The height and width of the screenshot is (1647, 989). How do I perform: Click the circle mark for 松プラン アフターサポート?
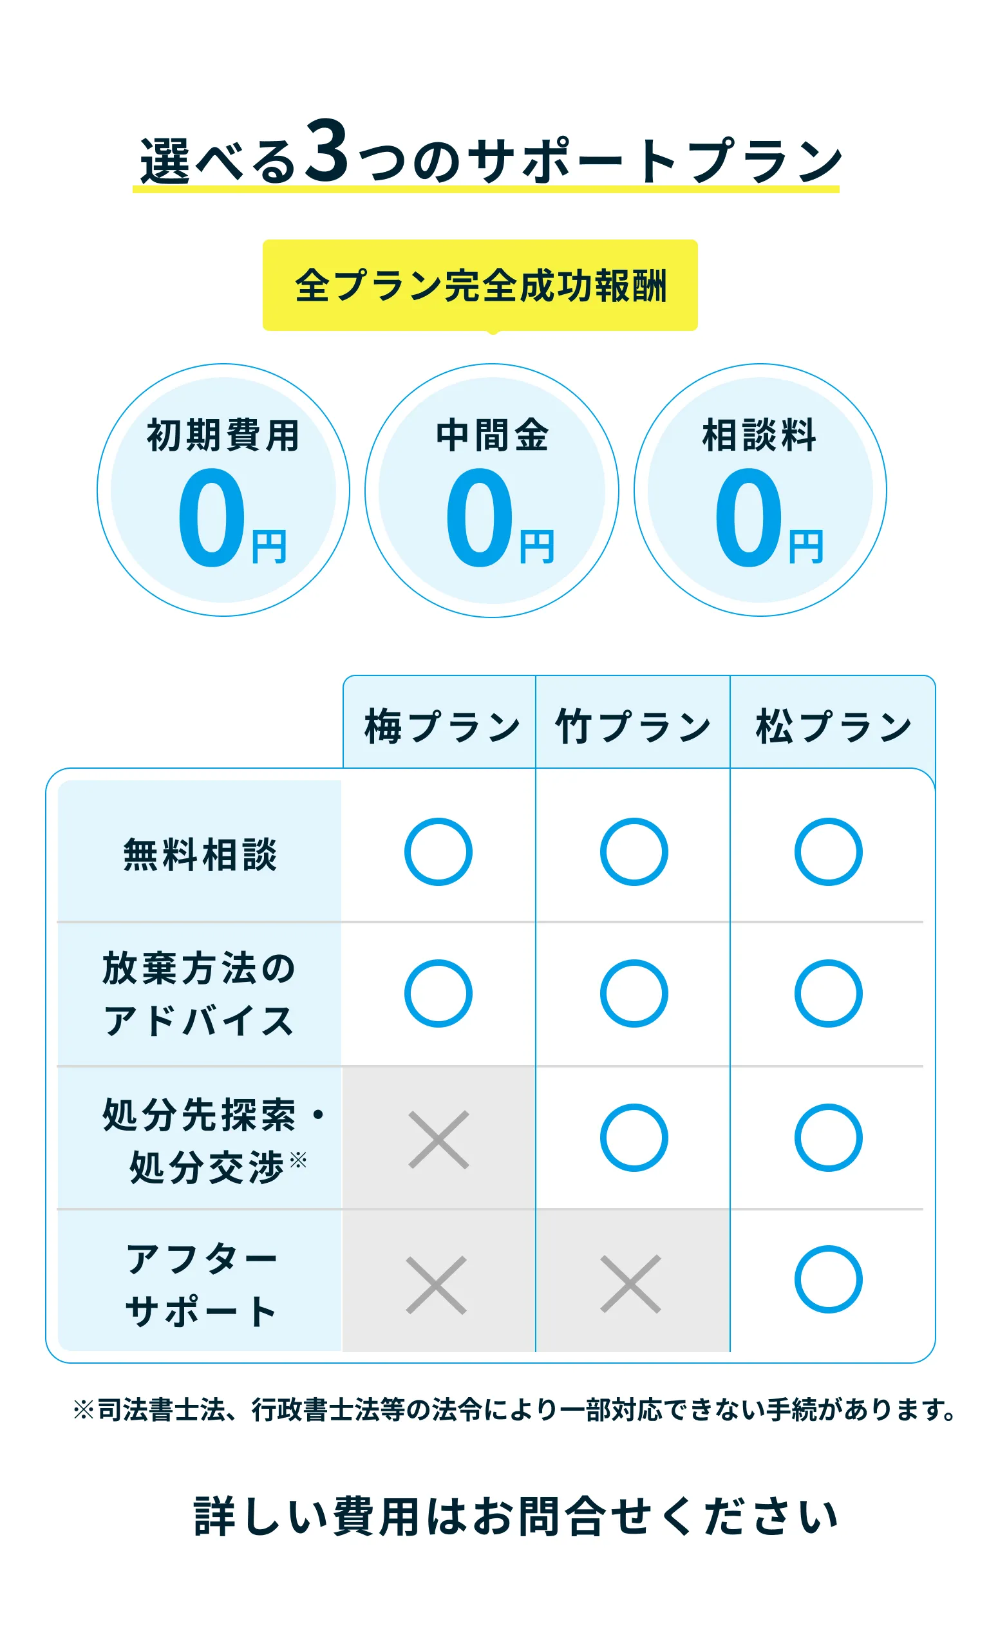click(x=828, y=1279)
